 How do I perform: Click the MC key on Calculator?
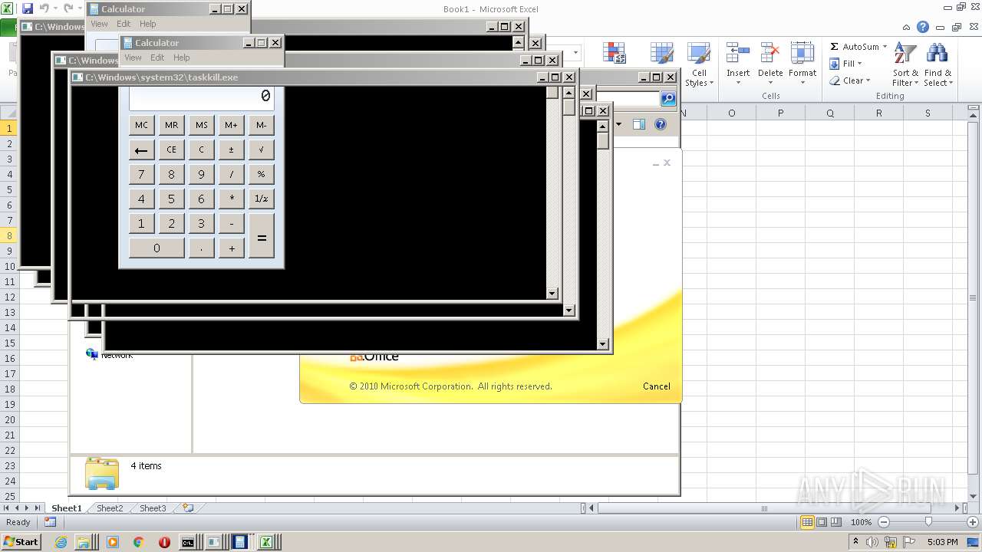(141, 125)
